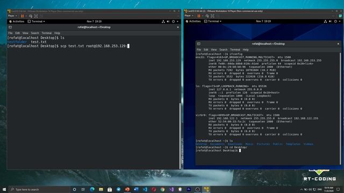Open View menu in left terminal
This screenshot has height=193, width=344.
25,33
